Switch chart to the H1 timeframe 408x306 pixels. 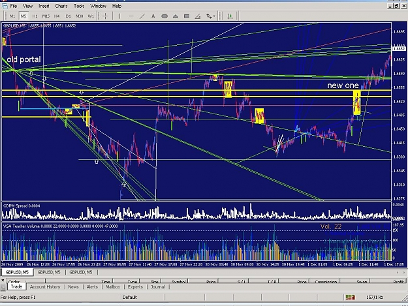coord(35,16)
